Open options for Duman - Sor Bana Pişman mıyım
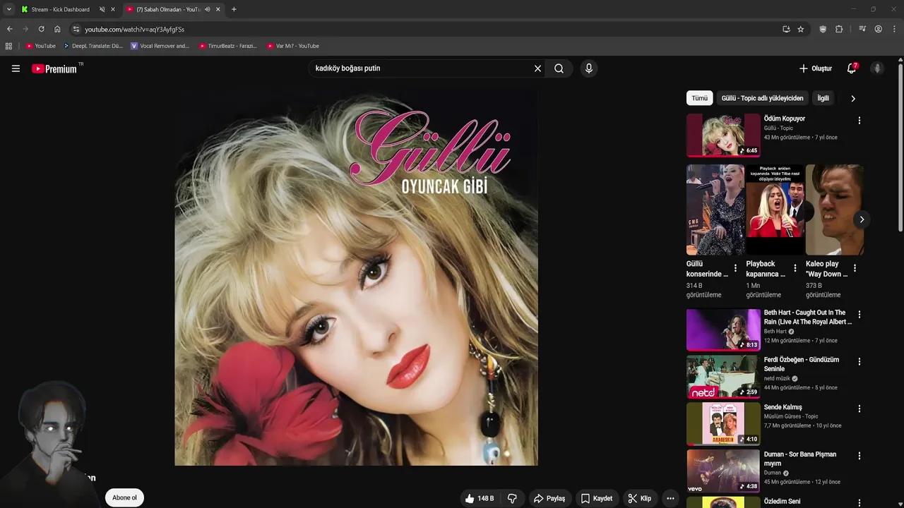Image resolution: width=904 pixels, height=508 pixels. [859, 456]
